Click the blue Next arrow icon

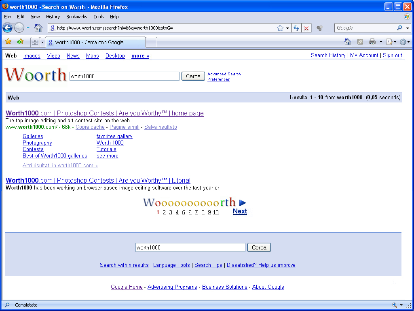243,203
